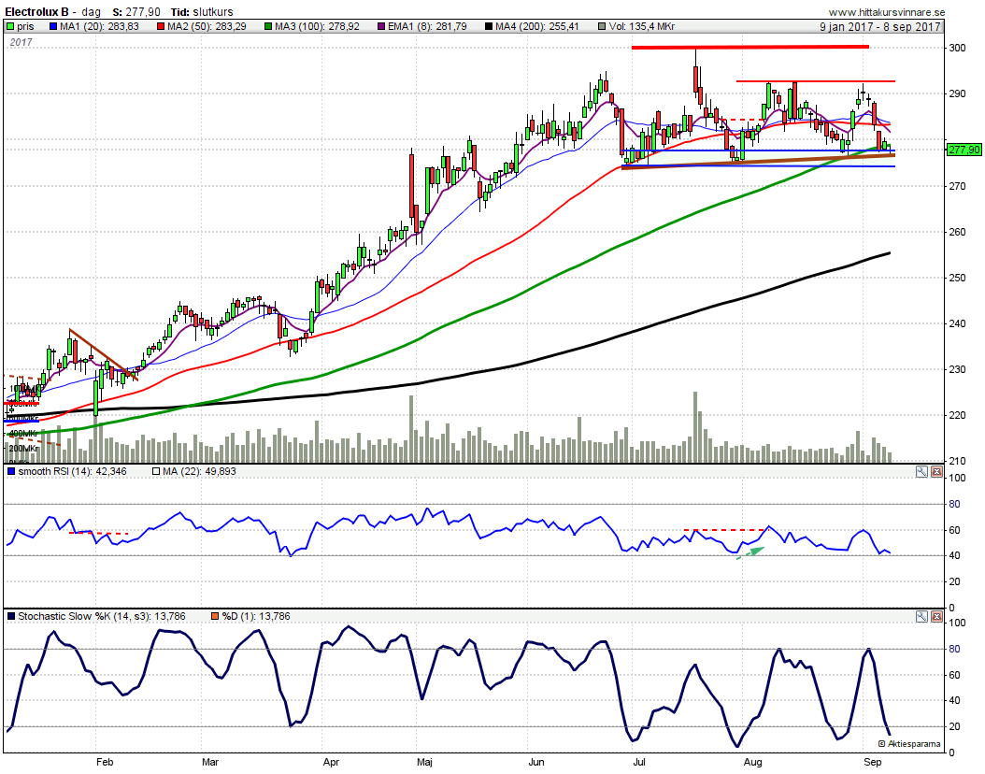985x774 pixels.
Task: Click the 300 price axis value
Action: [957, 48]
